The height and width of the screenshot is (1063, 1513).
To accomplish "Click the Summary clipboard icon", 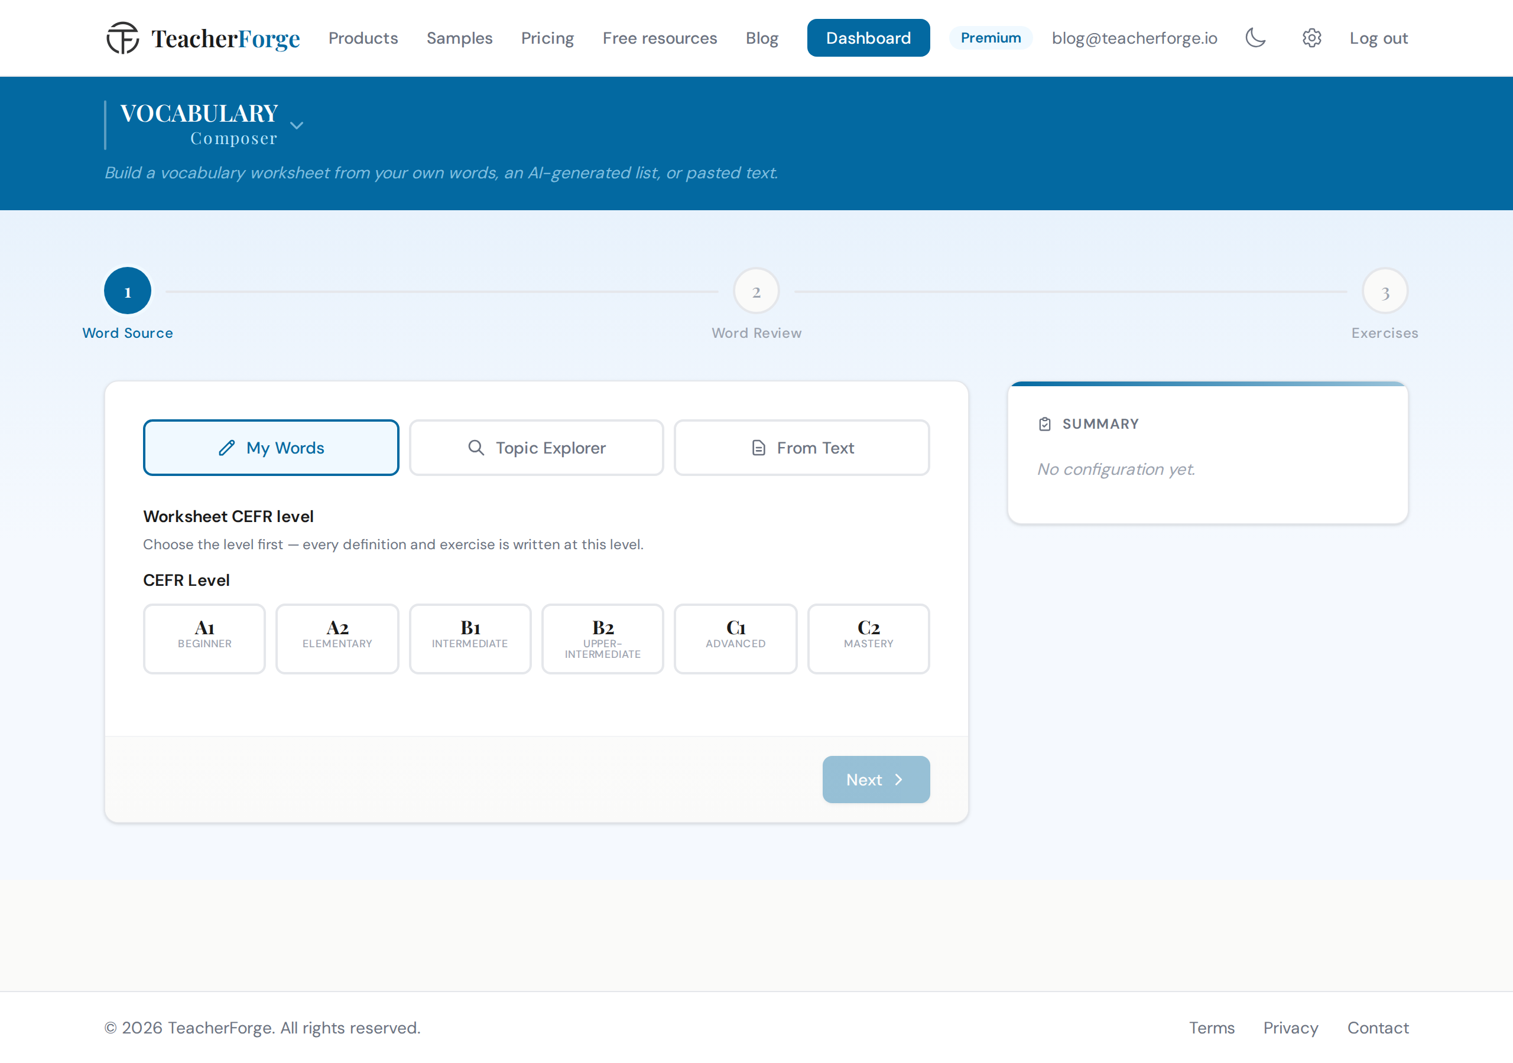I will click(1044, 424).
